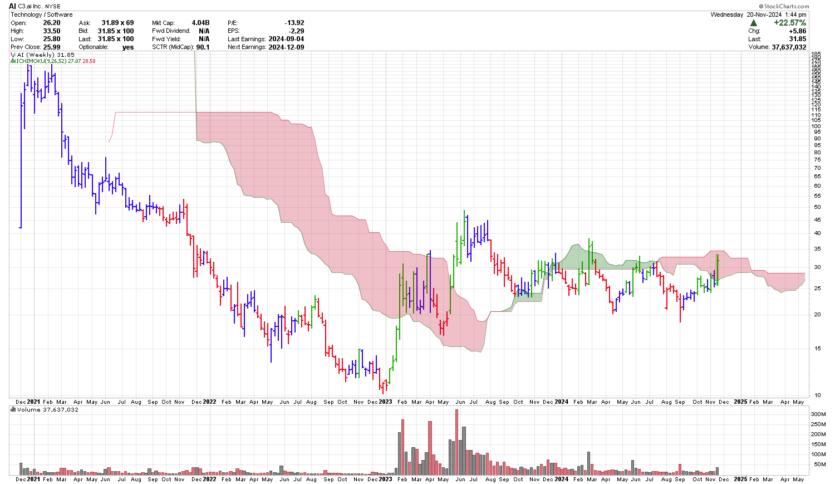This screenshot has width=835, height=484.
Task: Select the Mkt Cap value 4.04B
Action: tap(200, 23)
